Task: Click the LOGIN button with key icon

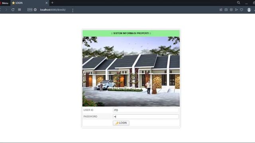Action: coord(121,123)
